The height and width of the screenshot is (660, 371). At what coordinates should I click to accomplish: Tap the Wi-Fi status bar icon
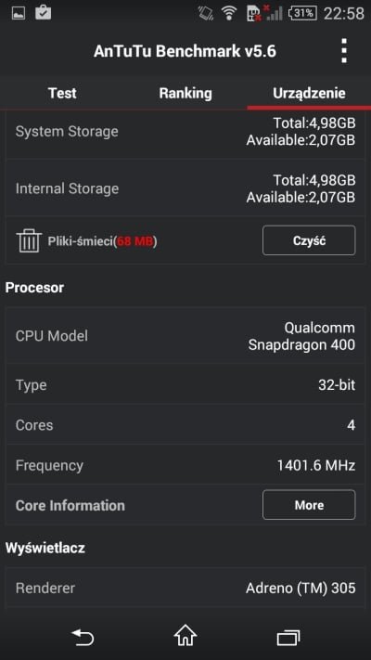point(229,13)
